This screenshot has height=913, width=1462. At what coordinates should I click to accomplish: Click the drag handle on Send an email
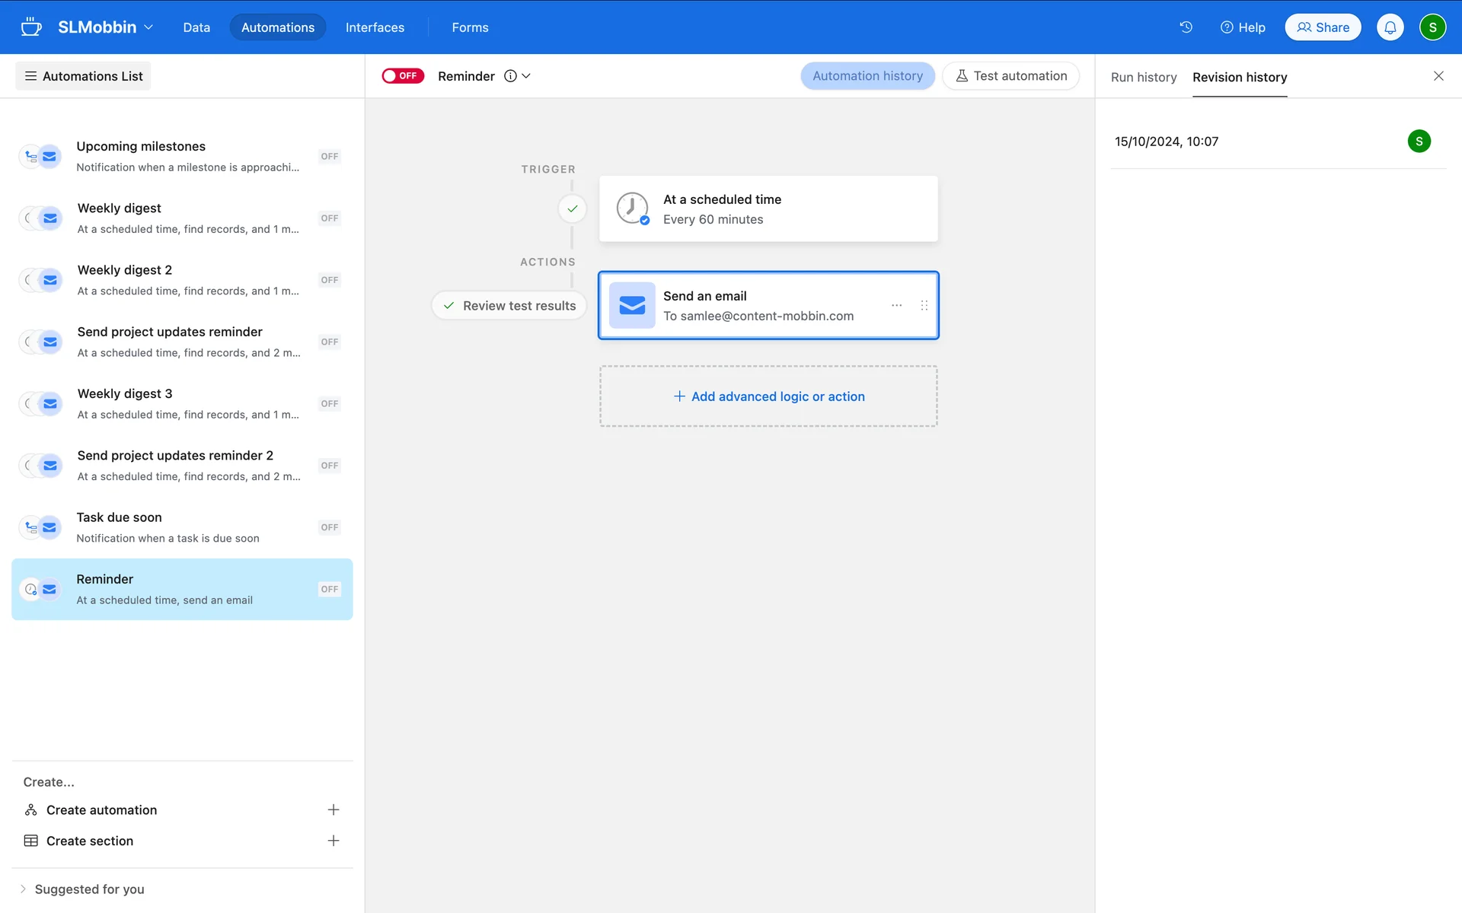[x=924, y=305]
